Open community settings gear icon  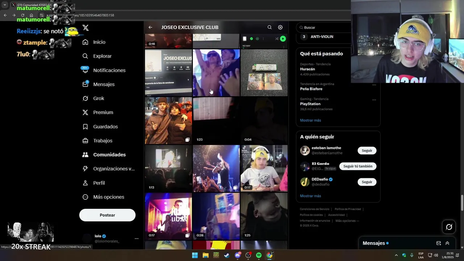pos(280,27)
